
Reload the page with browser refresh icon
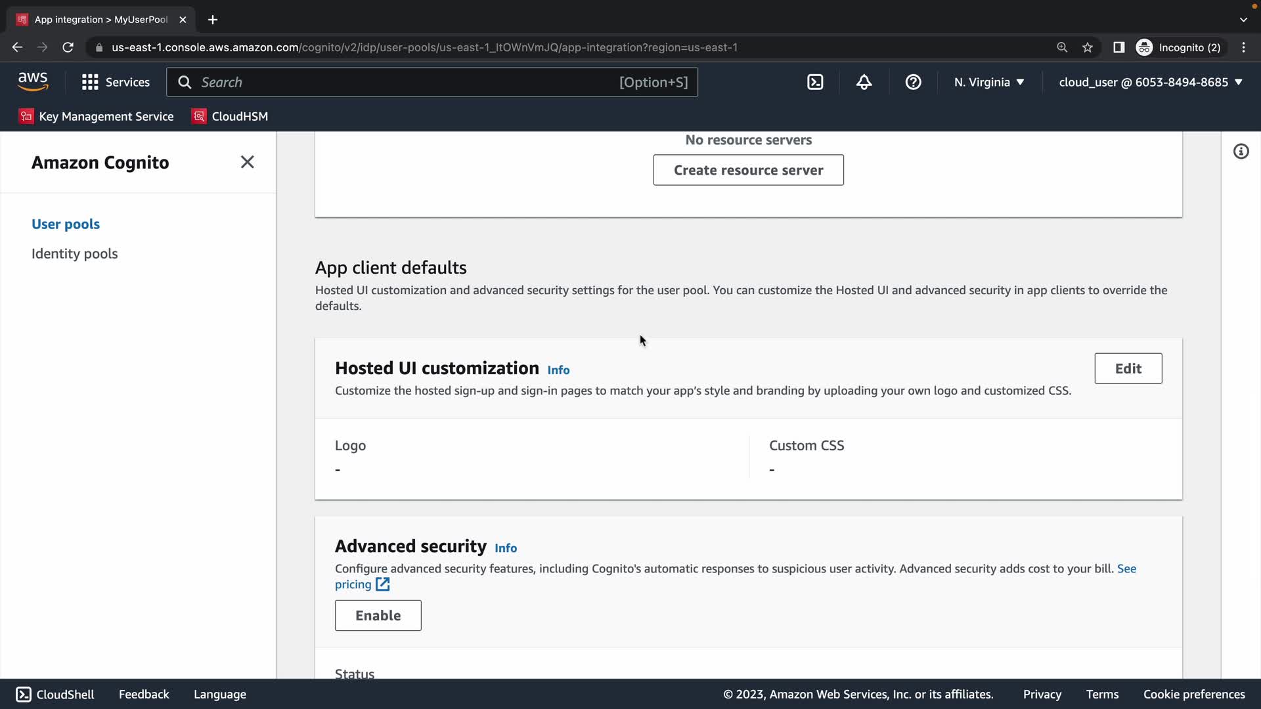pos(68,47)
